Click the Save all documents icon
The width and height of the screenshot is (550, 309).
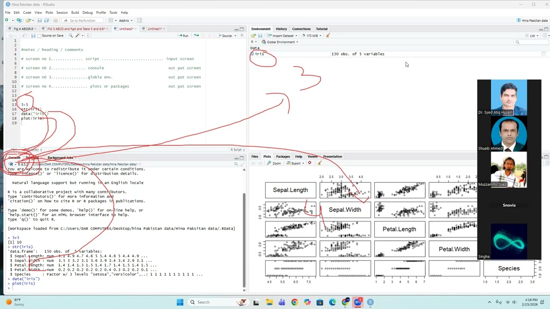(46, 20)
